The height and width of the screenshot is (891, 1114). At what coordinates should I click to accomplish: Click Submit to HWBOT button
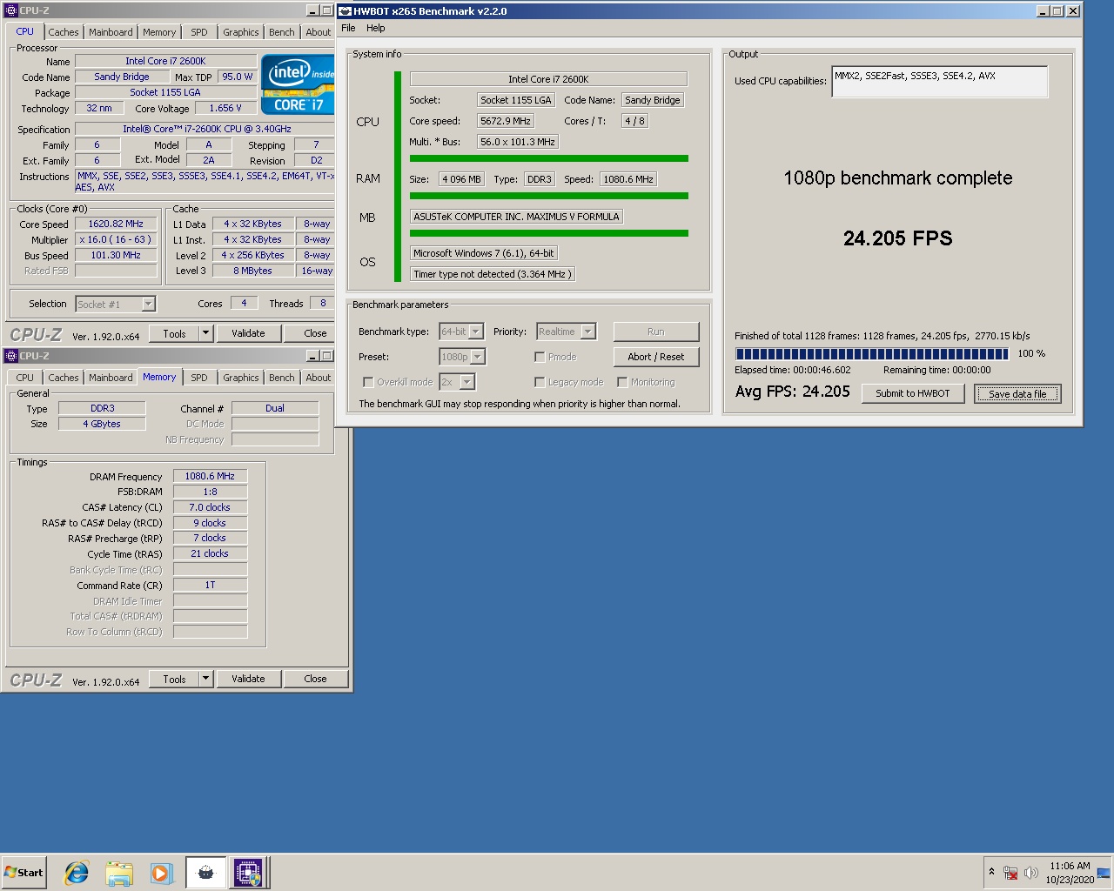coord(913,393)
